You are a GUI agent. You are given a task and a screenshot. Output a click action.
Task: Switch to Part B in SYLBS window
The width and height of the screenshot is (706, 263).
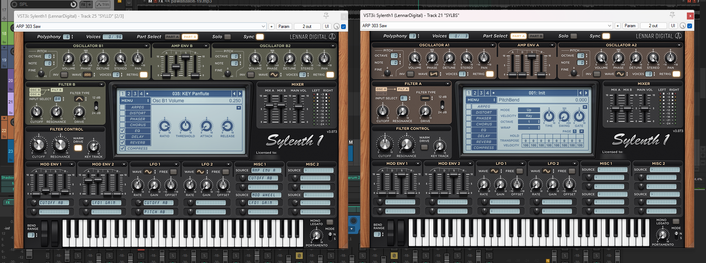pyautogui.click(x=536, y=36)
